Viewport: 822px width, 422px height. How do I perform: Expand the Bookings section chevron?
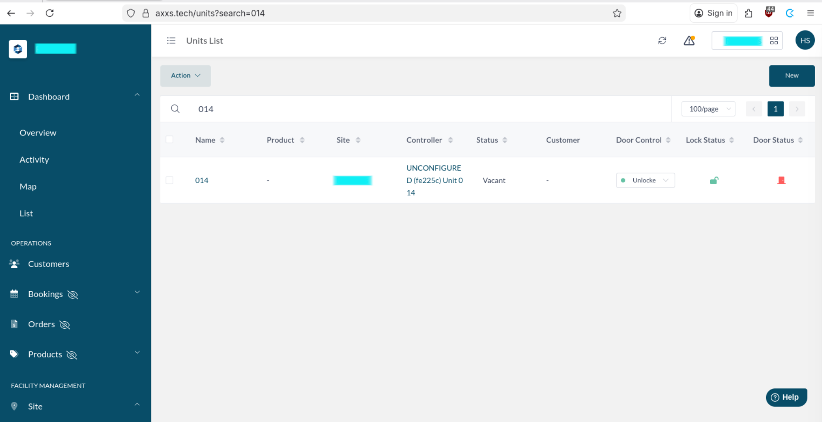[137, 293]
